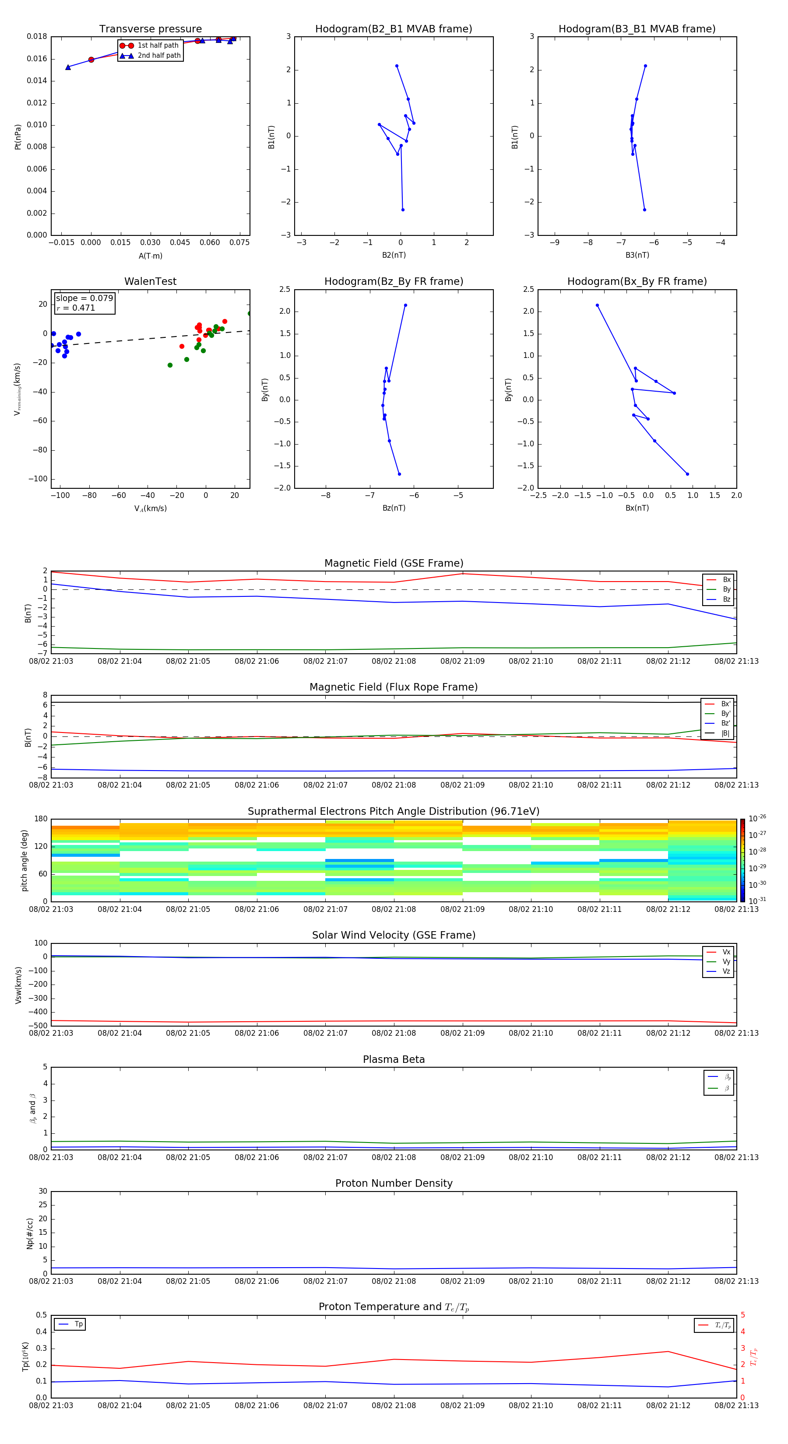
Task: Click the bottom point of B3_B1 hodogram
Action: click(644, 210)
